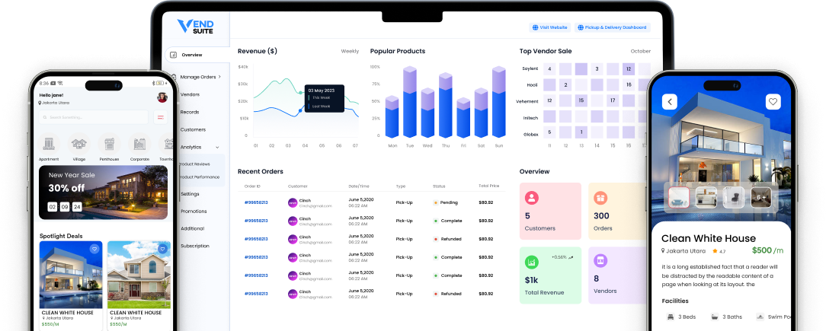Screen dimensions: 826x331
Task: Open the Pickup & Delivery Dashboard
Action: pos(613,27)
